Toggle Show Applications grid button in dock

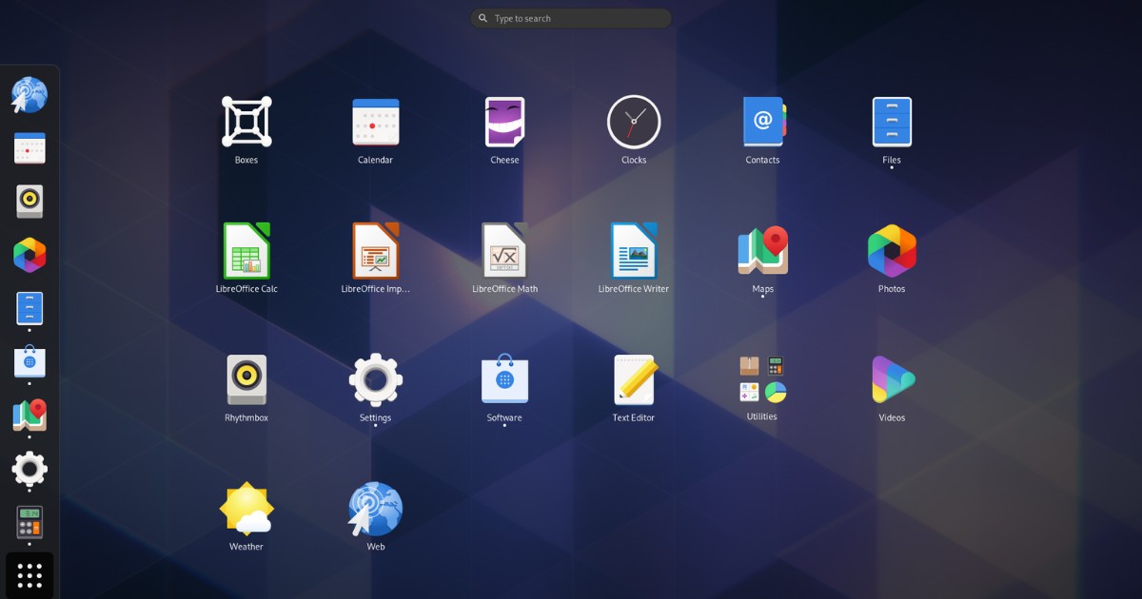click(x=30, y=575)
